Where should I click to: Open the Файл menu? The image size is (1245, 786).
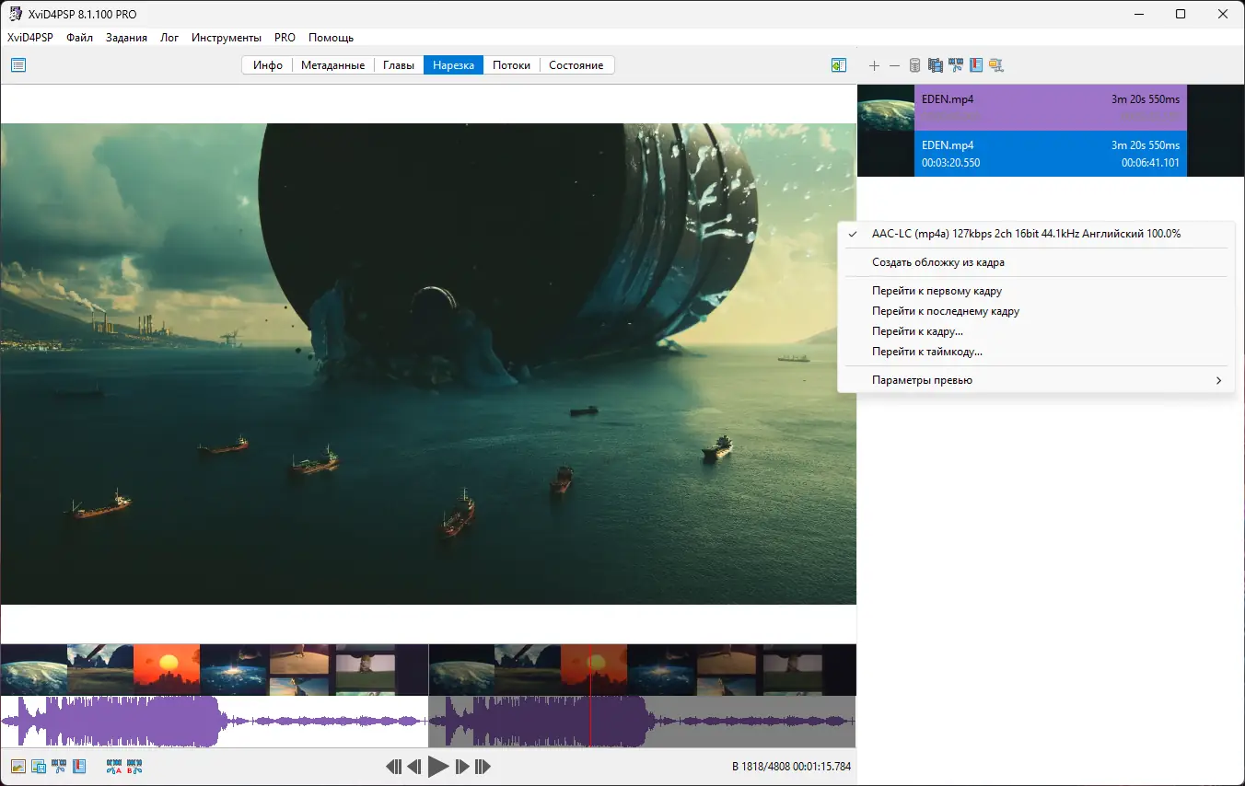pyautogui.click(x=79, y=38)
